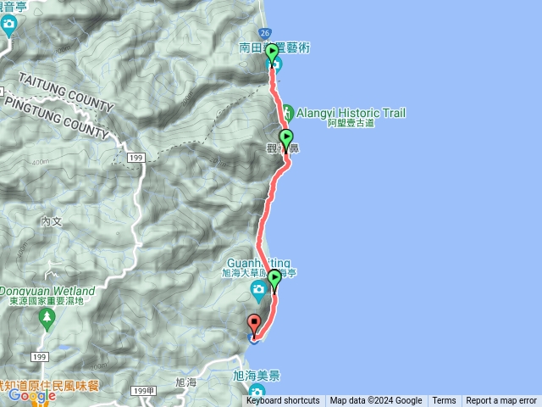This screenshot has height=407, width=542.
Task: Click camera icon in upper-left corner
Action: click(x=8, y=26)
